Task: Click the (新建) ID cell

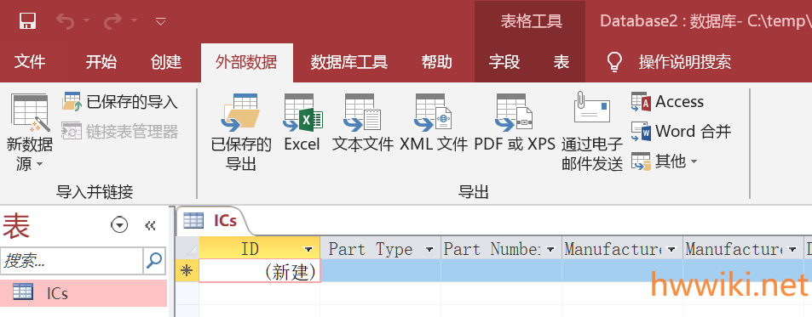Action: [x=259, y=271]
